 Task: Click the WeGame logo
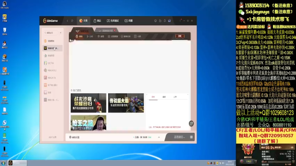pos(50,21)
